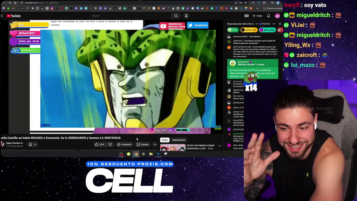Viewport: 357px width, 201px height.
Task: Save the video with Guardar
Action: click(x=143, y=144)
